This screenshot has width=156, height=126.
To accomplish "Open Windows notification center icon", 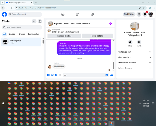I will (x=153, y=103).
